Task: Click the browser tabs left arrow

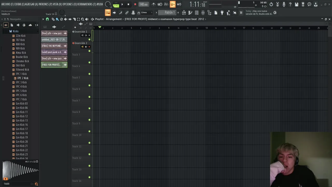Action: coord(1,25)
